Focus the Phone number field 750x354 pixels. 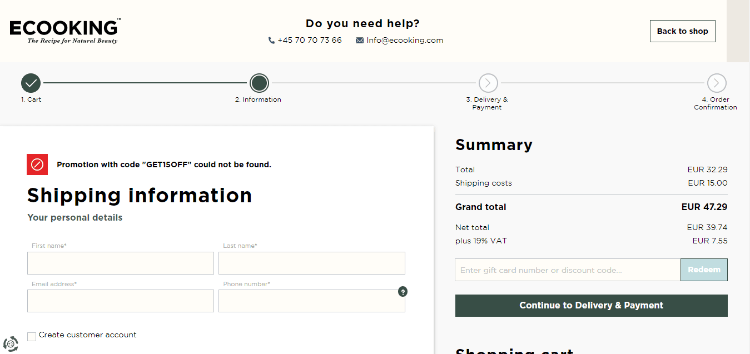point(312,301)
